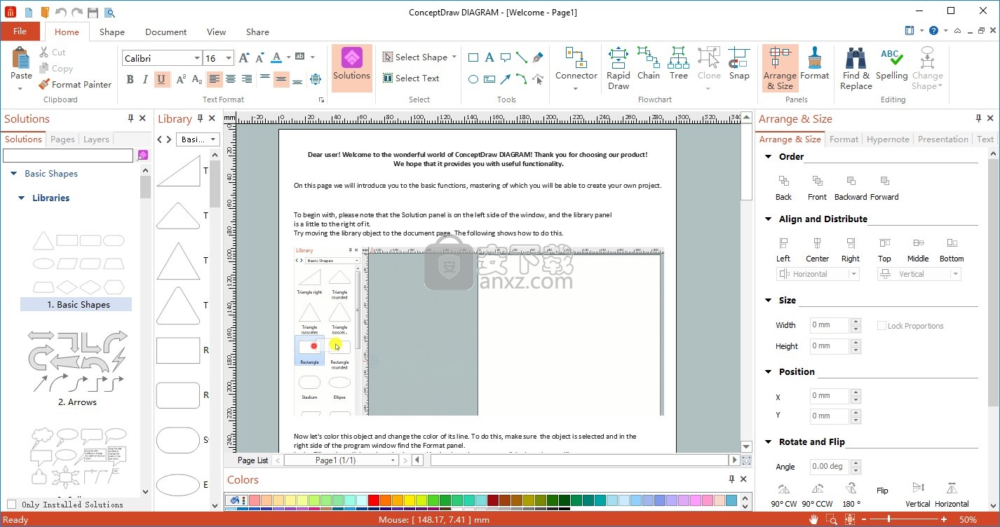Open Horizontal distribute dropdown

854,274
